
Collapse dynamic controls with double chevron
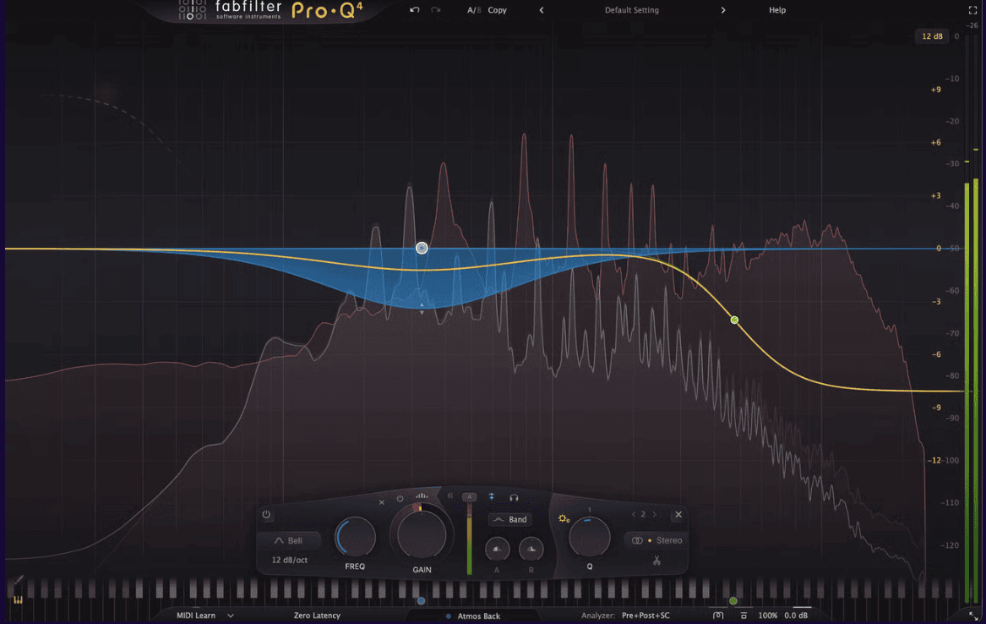click(x=450, y=495)
